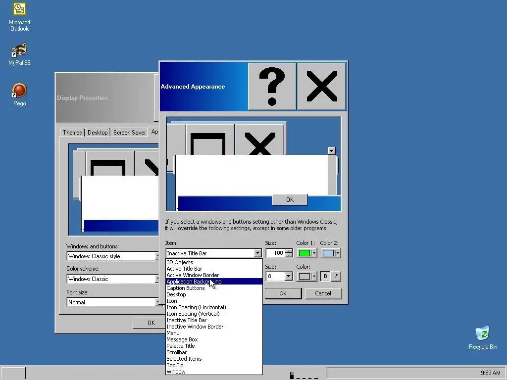The image size is (507, 380).
Task: Choose Caption Buttons from the list
Action: 214,288
